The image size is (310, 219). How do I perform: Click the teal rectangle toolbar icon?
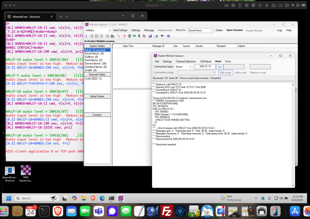(135, 36)
